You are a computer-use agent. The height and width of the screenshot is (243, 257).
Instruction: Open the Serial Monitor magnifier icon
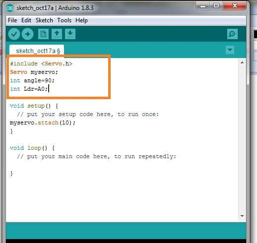click(232, 34)
